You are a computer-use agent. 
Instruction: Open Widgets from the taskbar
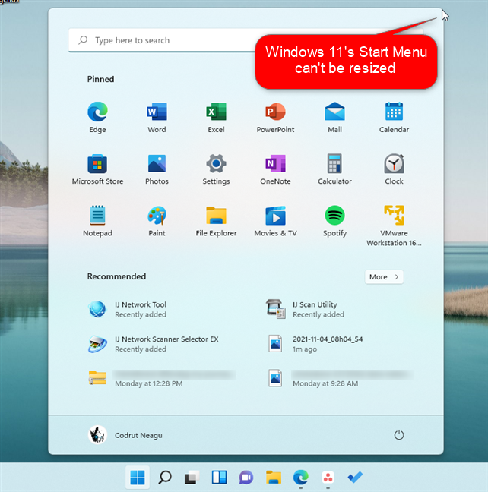tap(219, 478)
